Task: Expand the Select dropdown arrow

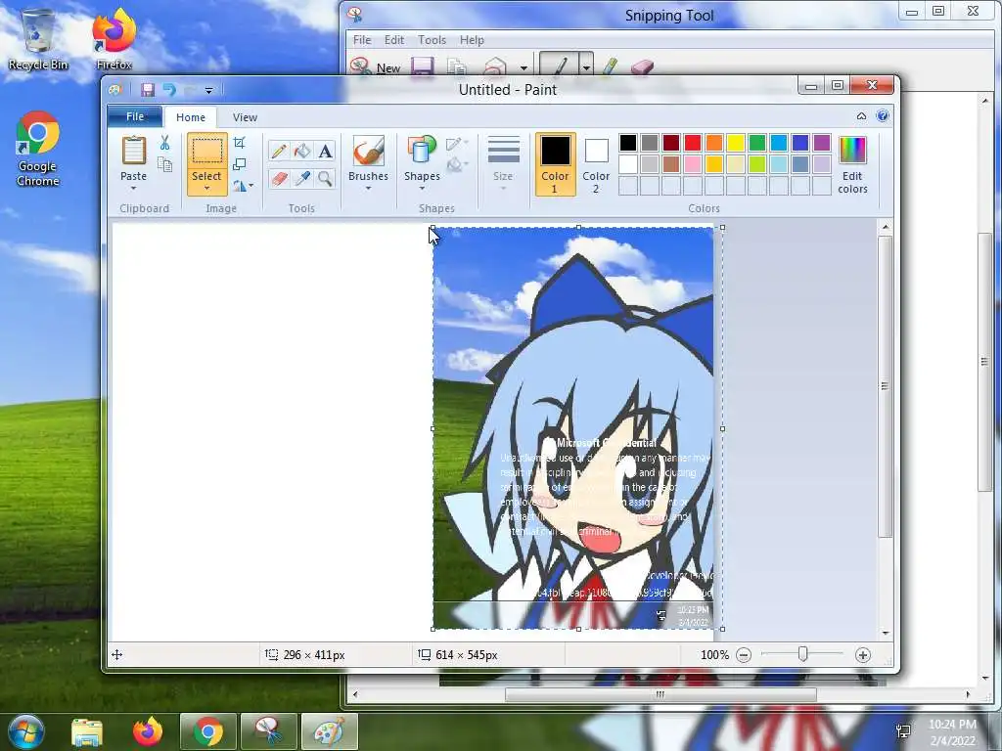Action: tap(207, 189)
